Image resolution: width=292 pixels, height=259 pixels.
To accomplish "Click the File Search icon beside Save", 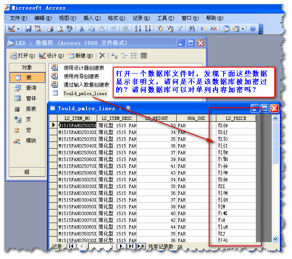I will click(x=38, y=29).
